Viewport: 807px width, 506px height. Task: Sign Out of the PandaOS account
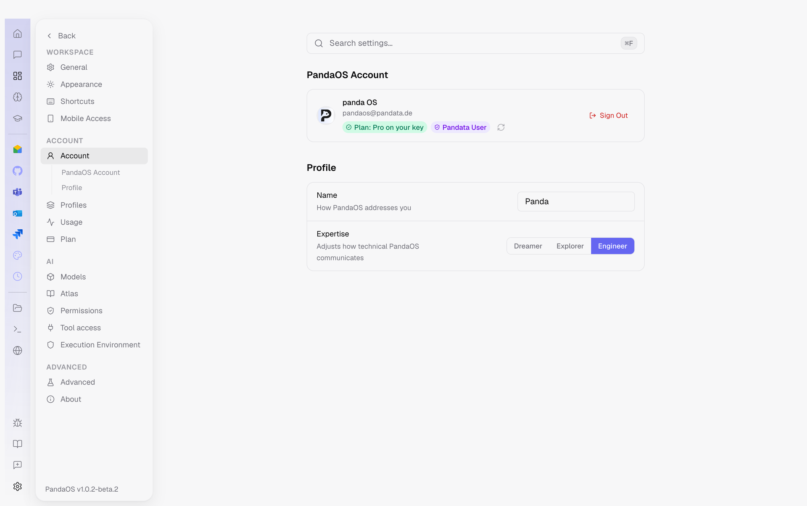coord(608,115)
